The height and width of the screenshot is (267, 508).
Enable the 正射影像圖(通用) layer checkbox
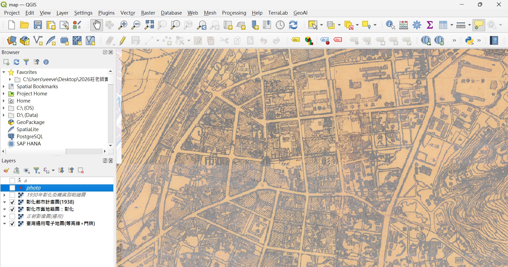(12, 216)
